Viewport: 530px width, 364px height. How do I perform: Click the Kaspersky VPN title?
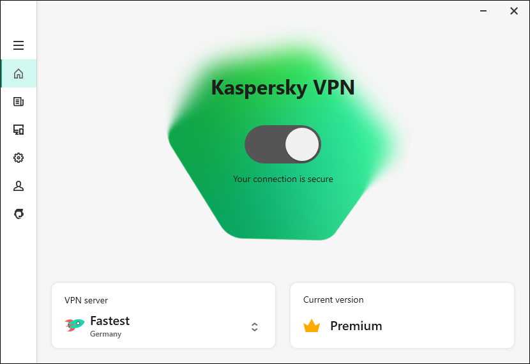pyautogui.click(x=283, y=87)
